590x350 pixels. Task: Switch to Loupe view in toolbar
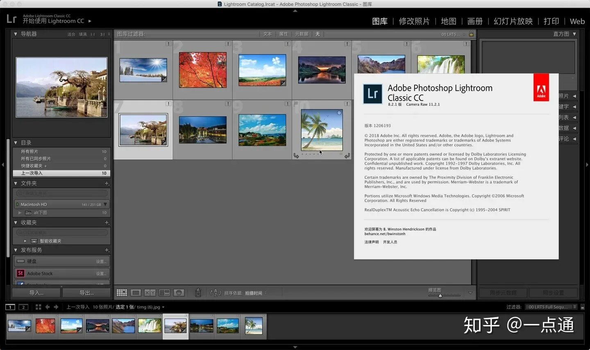click(136, 293)
